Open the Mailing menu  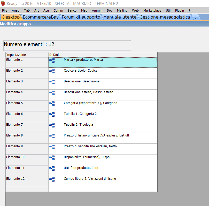[122, 11]
